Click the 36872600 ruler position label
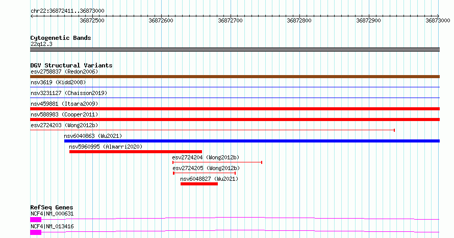Viewport: 454px width, 238px height. tap(161, 20)
